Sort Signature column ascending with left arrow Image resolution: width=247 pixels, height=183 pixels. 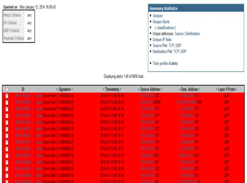(57, 89)
